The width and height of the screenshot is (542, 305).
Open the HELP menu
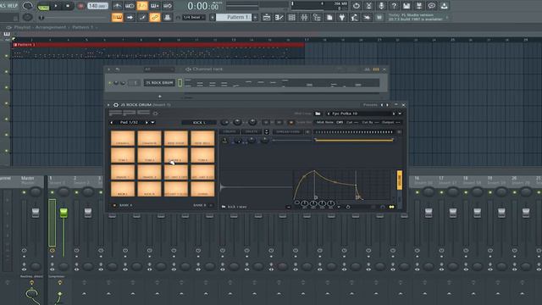point(13,6)
